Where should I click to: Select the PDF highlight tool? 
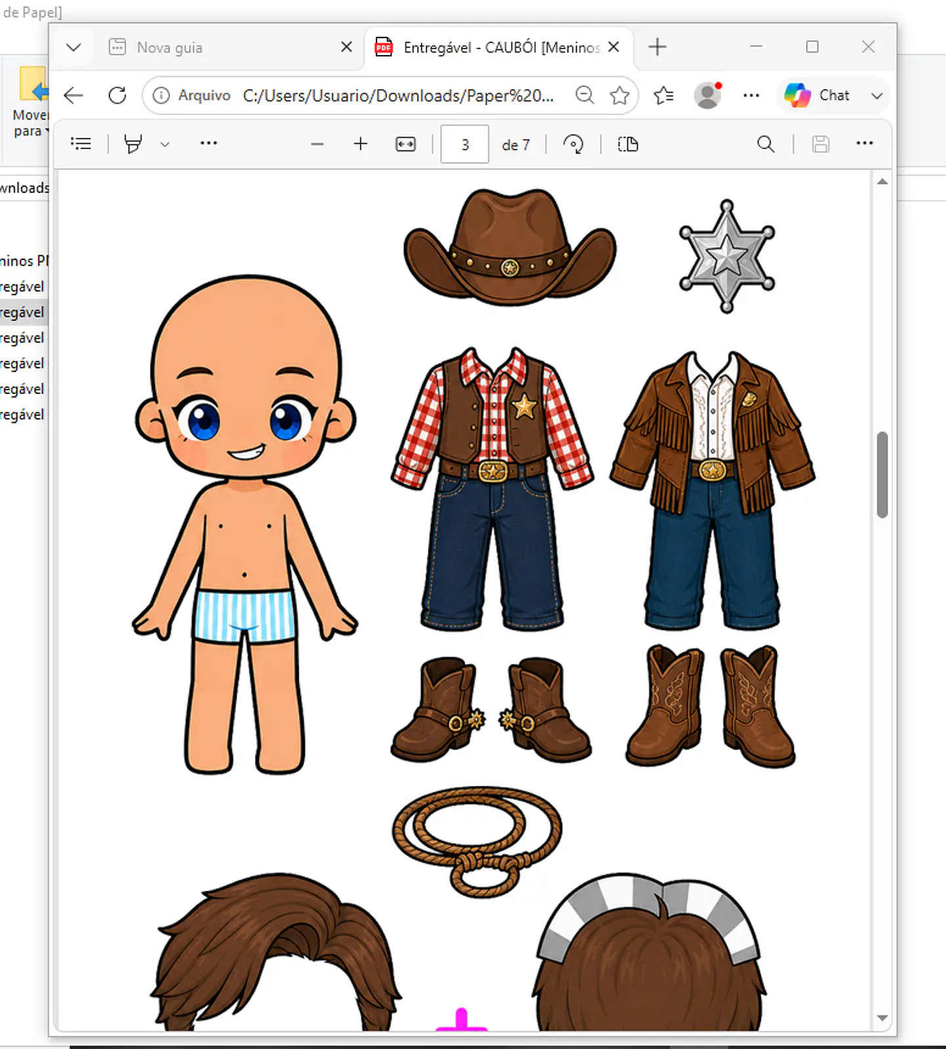(133, 144)
